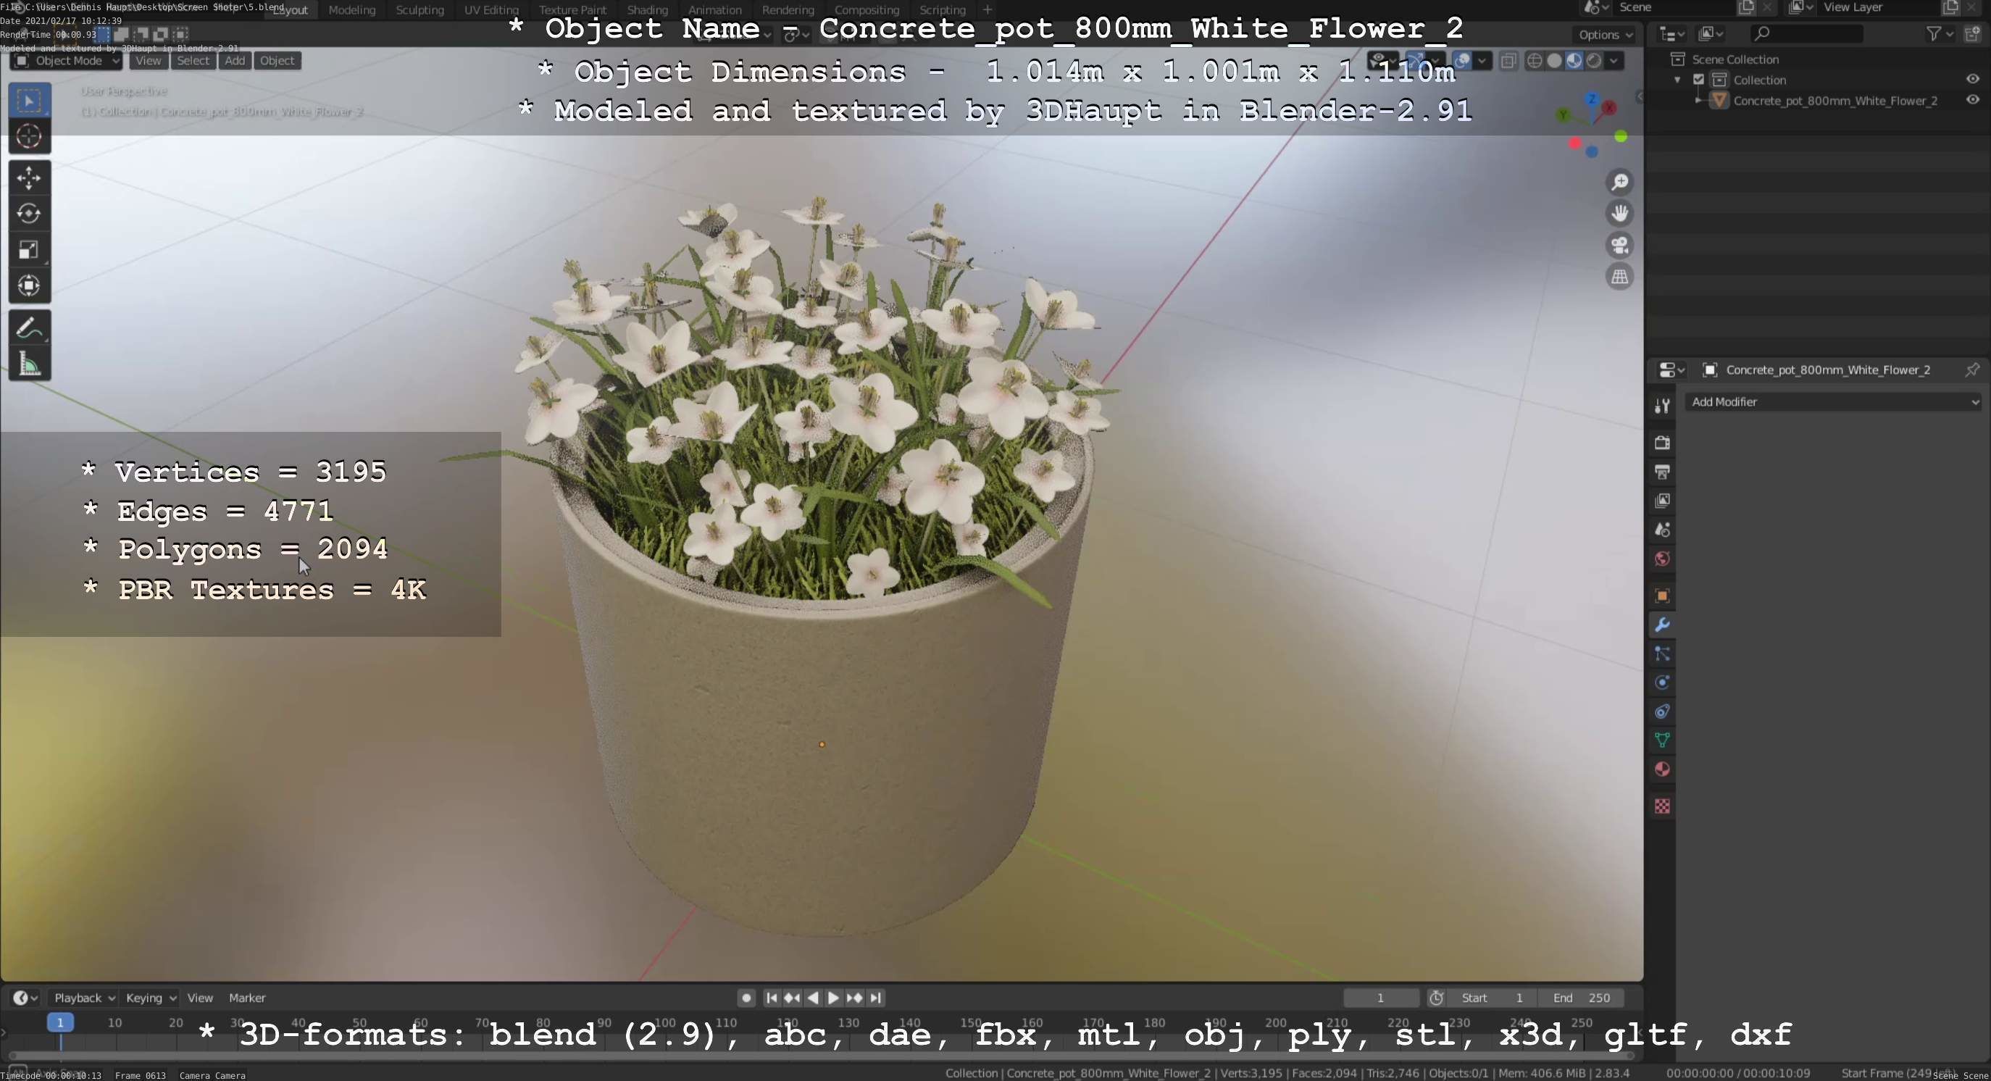Activate the 3D Cursor tool
This screenshot has width=1991, height=1081.
pyautogui.click(x=30, y=137)
